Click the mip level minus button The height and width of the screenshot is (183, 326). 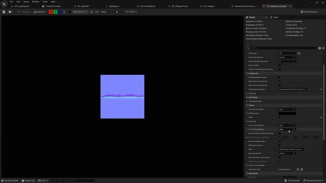tap(97, 12)
